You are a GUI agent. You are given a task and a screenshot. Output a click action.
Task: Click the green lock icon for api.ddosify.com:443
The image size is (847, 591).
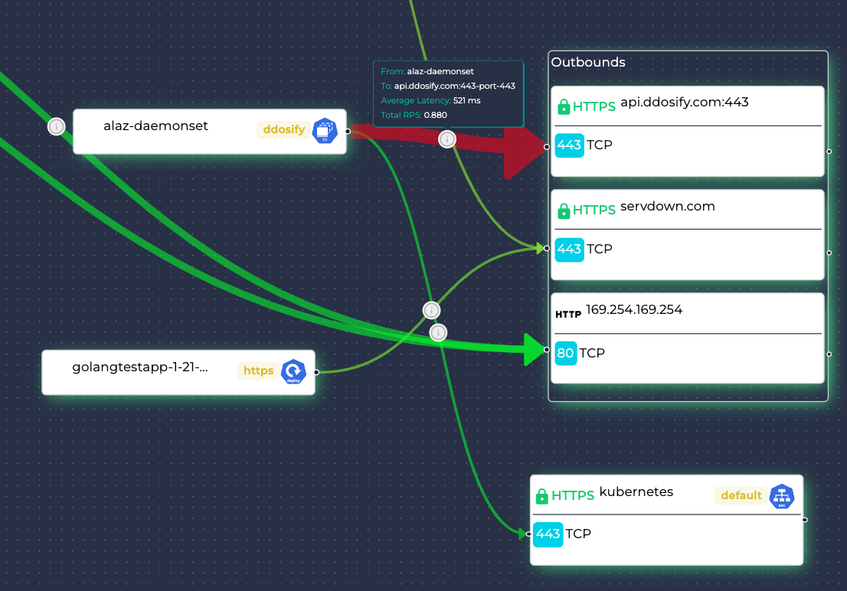(564, 106)
